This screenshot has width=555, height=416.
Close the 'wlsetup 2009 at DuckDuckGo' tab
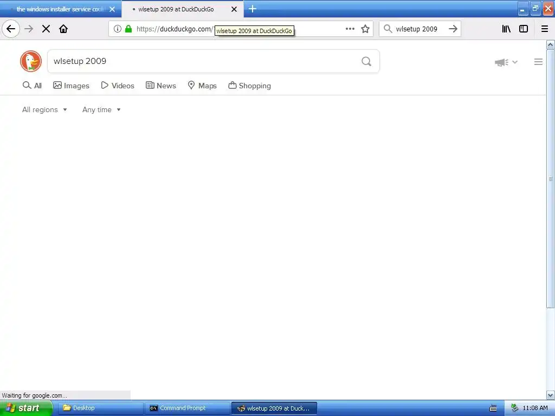(234, 9)
